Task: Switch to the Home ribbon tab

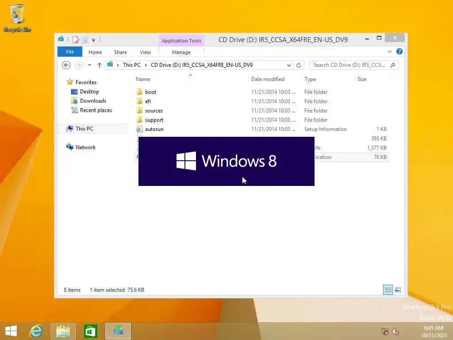Action: tap(95, 52)
